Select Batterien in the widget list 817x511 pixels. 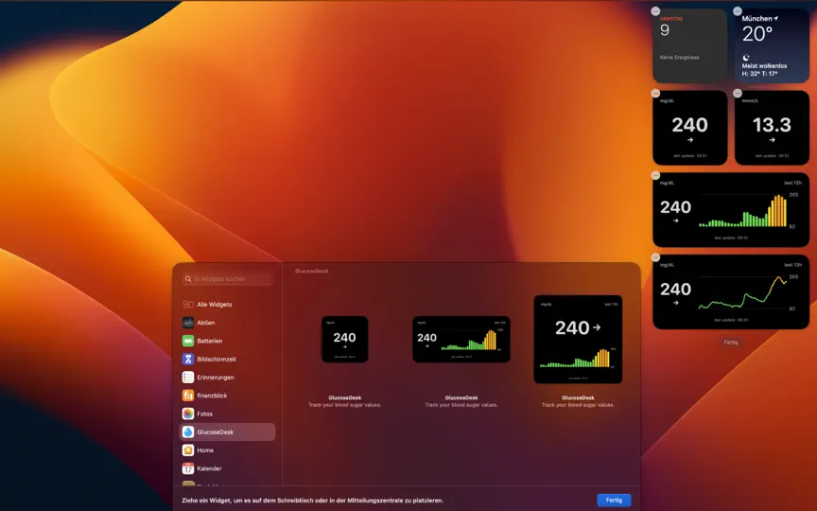click(227, 341)
